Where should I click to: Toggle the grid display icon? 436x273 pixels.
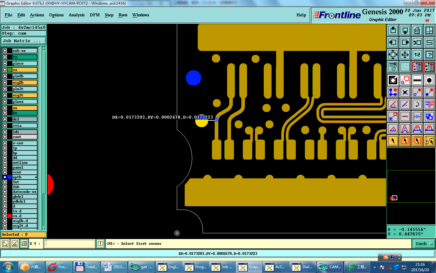point(405,67)
